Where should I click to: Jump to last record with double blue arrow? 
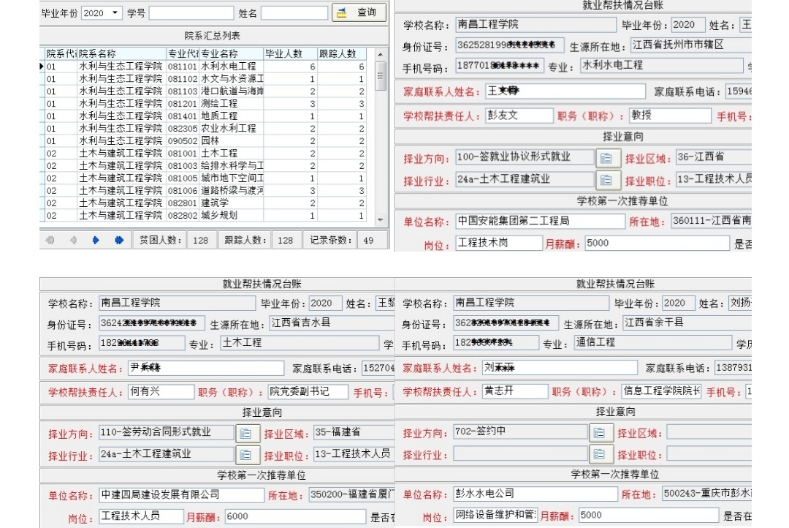pyautogui.click(x=119, y=240)
